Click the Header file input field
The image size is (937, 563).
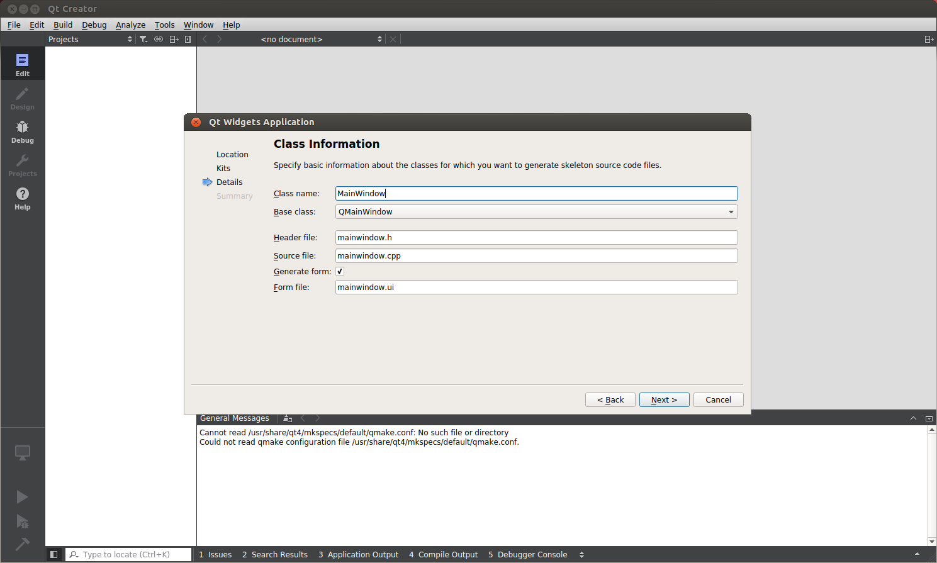[x=536, y=237]
